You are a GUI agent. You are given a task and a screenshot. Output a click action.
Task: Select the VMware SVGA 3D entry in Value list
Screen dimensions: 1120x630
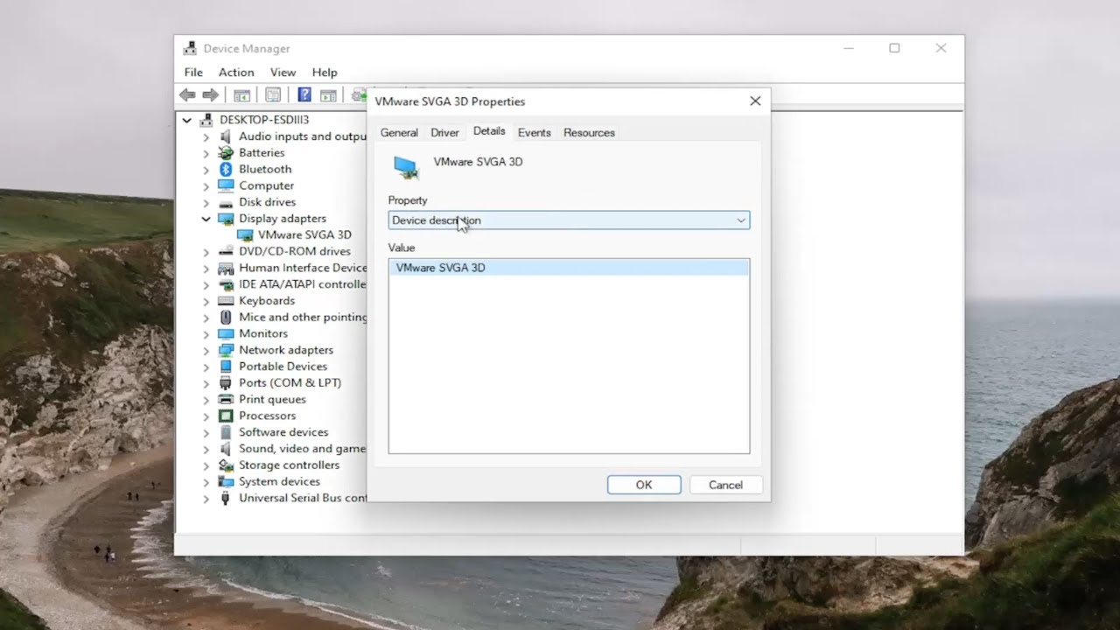569,268
